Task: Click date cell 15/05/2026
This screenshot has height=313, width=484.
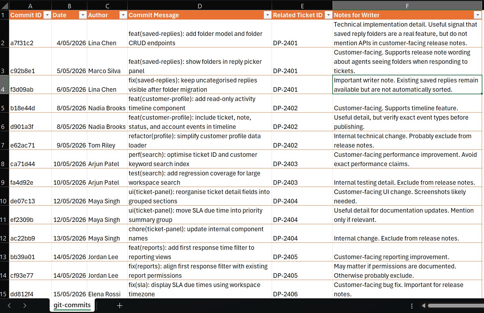Action: [x=69, y=289]
